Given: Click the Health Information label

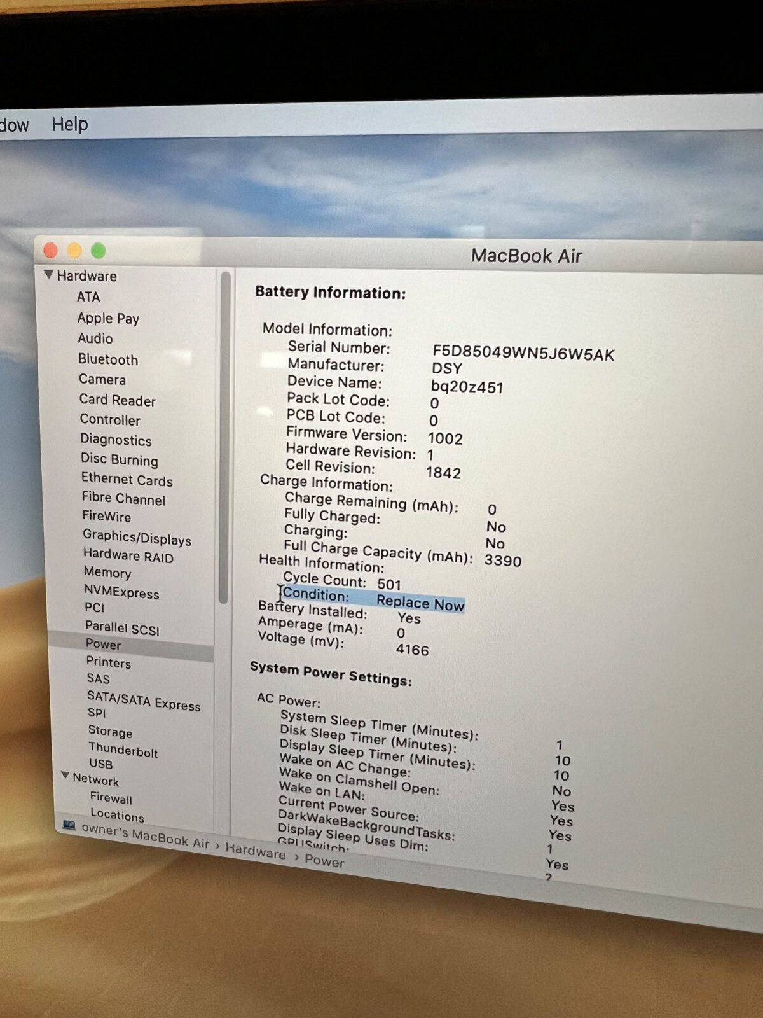Looking at the screenshot, I should [322, 563].
